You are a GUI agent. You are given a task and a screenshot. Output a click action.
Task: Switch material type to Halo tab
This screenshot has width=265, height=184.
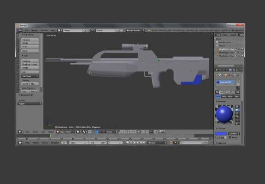236,97
